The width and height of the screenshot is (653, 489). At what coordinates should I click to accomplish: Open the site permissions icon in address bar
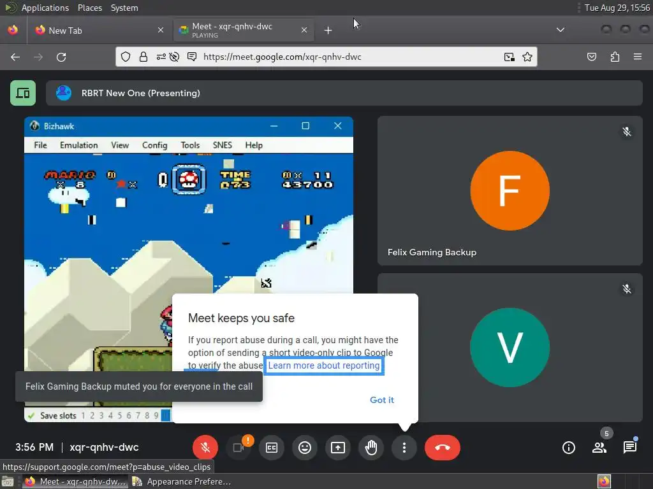coord(161,57)
